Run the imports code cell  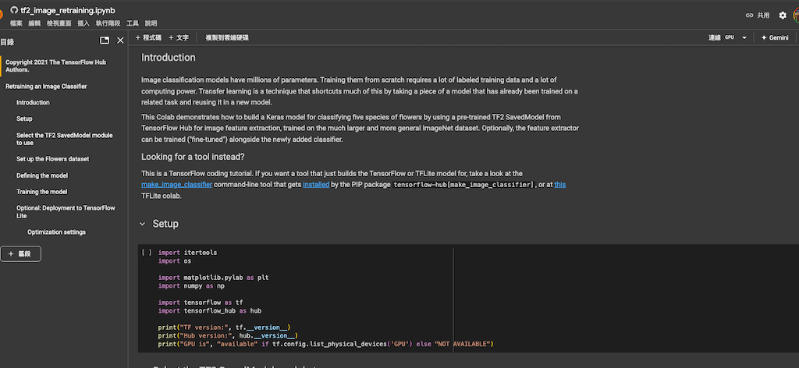click(x=147, y=253)
